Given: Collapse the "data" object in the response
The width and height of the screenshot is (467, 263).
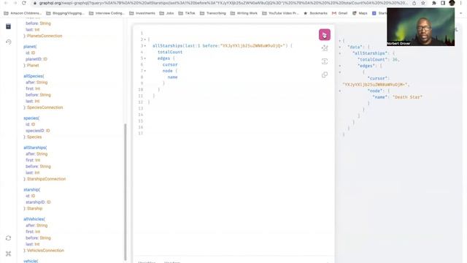Looking at the screenshot, I should pos(340,47).
